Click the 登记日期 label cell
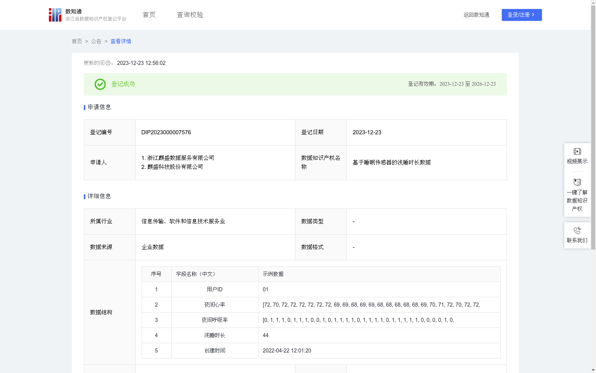The height and width of the screenshot is (373, 596). [x=321, y=132]
